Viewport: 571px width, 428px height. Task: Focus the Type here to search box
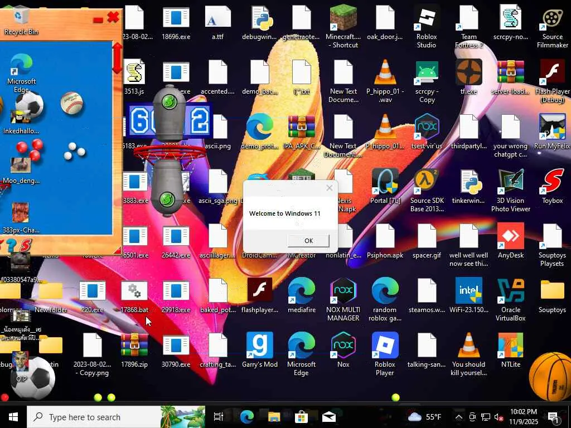(x=116, y=417)
